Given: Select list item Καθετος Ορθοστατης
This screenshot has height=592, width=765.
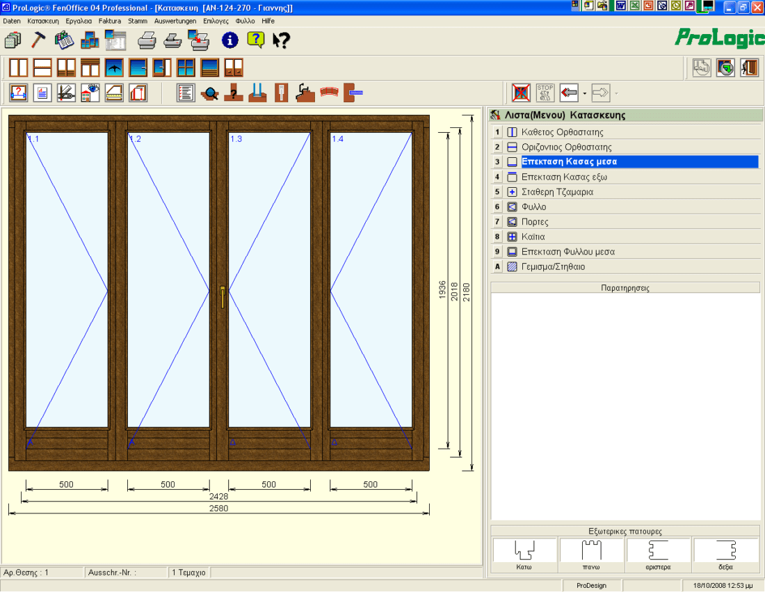Looking at the screenshot, I should [x=626, y=131].
